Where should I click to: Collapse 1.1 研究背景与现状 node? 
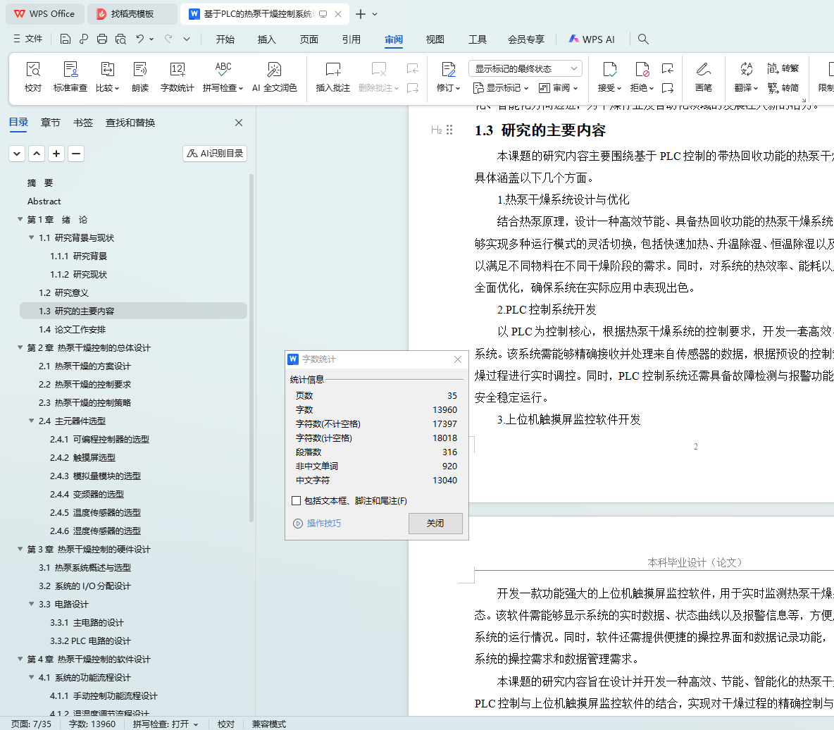pyautogui.click(x=32, y=237)
